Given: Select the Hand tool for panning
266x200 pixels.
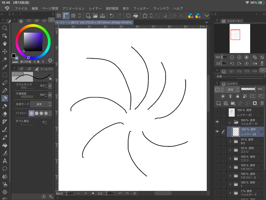Looking at the screenshot, I should [5, 44].
